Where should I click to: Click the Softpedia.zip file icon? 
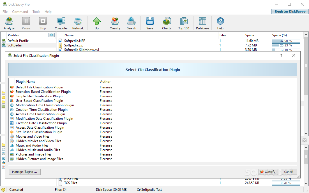tap(60, 45)
